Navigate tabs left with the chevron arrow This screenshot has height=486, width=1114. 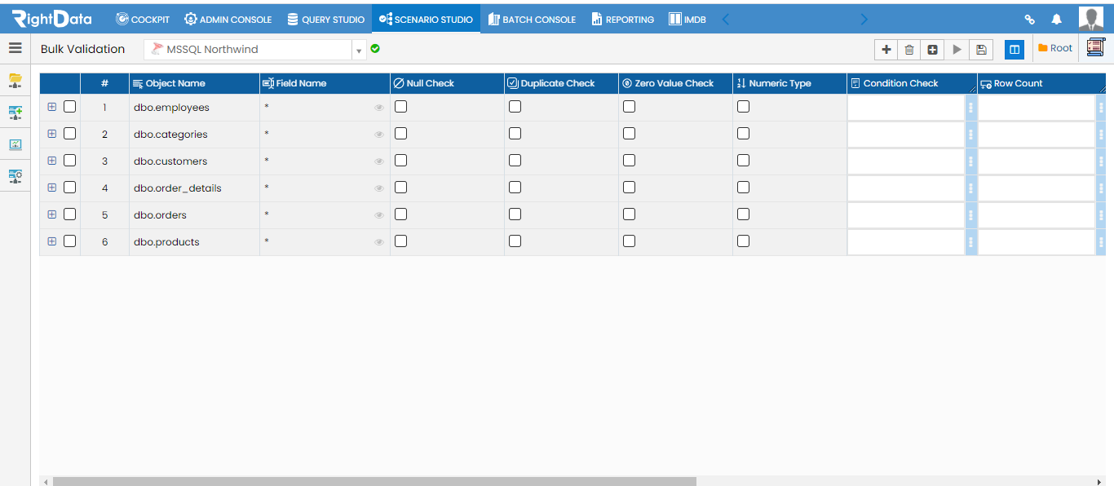725,19
